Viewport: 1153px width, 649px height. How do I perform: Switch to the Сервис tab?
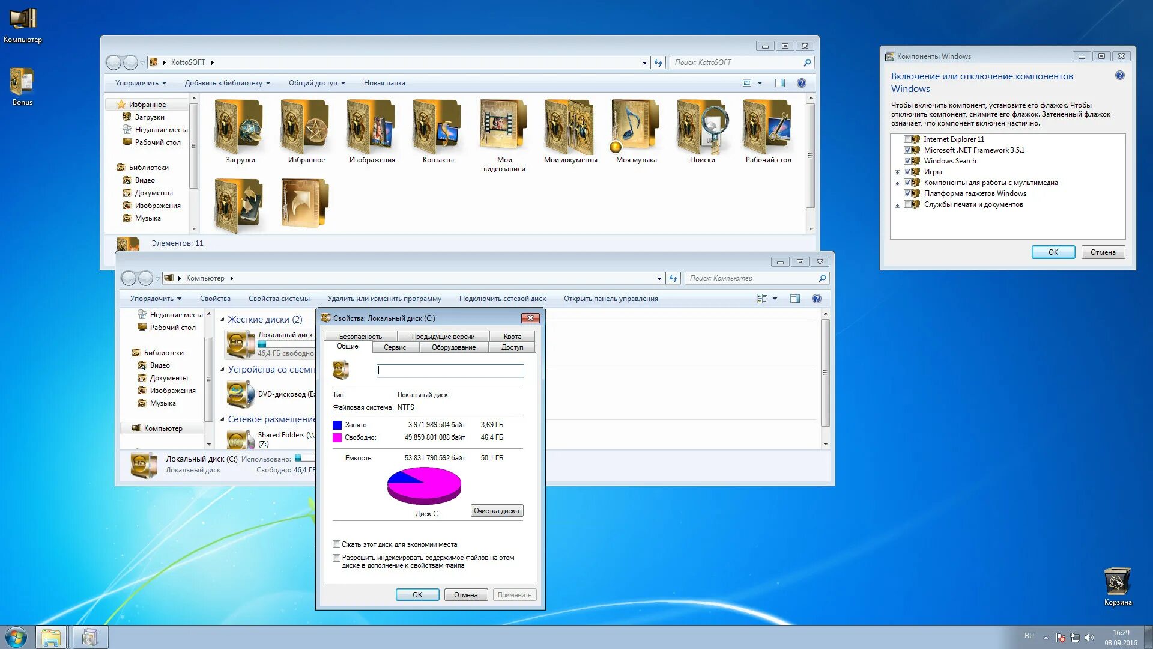(x=395, y=347)
